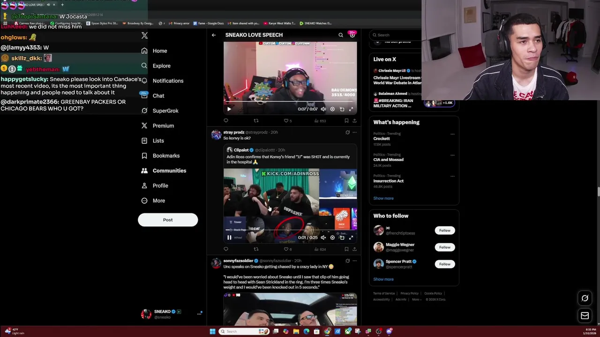Repost the stray prodz post

pos(256,249)
